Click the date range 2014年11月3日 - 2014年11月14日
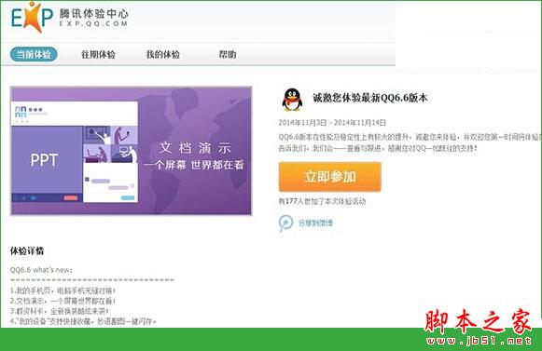Viewport: 542px width, 351px height. [x=332, y=123]
